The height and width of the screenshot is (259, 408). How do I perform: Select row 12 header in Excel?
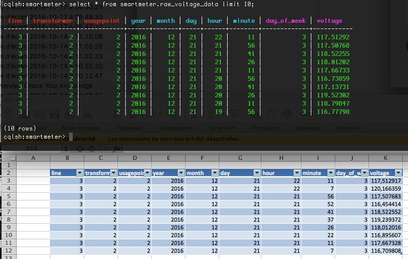(x=9, y=251)
